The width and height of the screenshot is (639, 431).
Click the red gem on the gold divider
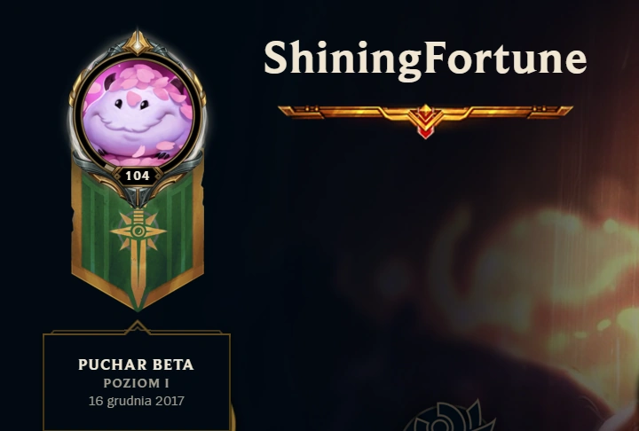click(x=425, y=131)
